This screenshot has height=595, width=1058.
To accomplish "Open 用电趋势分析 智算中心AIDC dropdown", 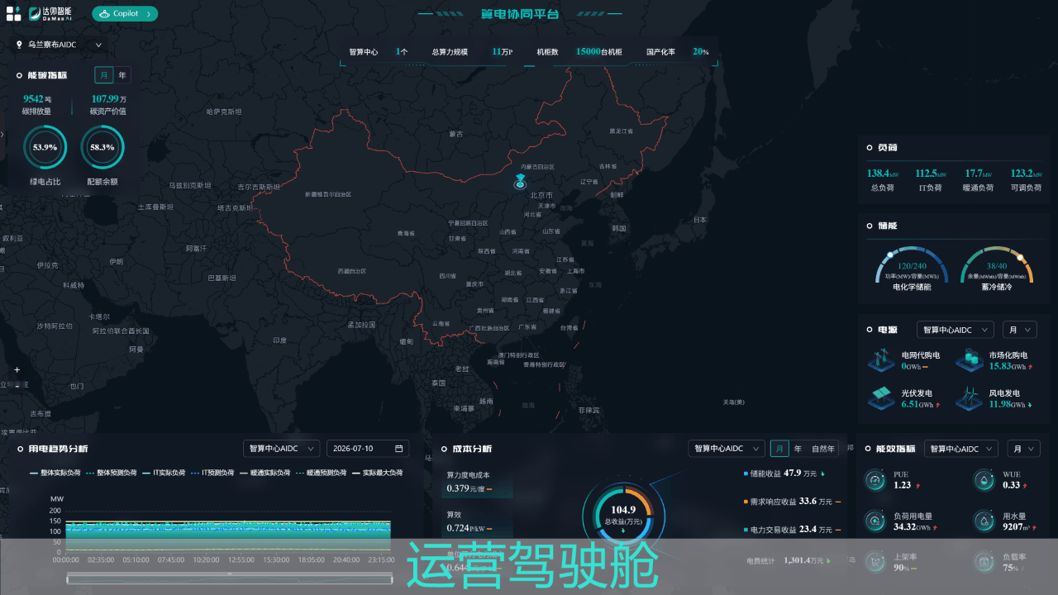I will click(282, 449).
